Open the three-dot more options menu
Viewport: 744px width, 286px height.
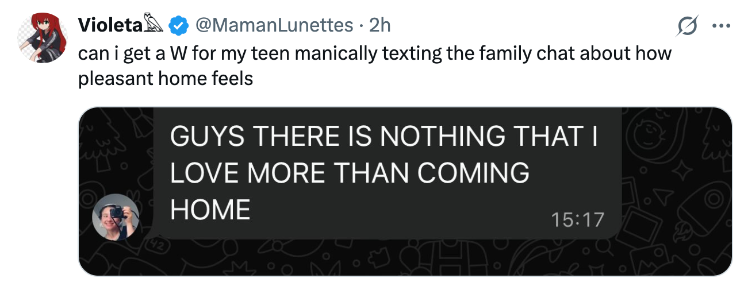(721, 25)
